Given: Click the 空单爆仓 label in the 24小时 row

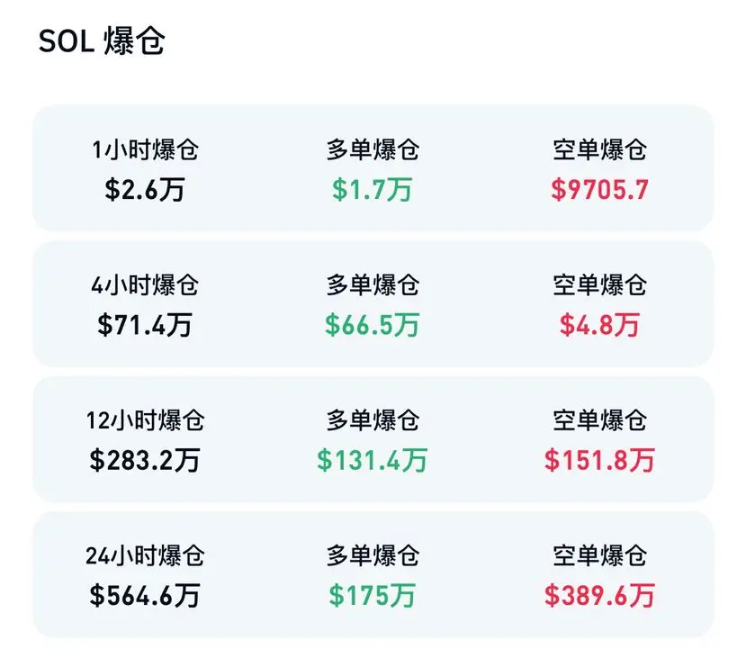Looking at the screenshot, I should 599,555.
